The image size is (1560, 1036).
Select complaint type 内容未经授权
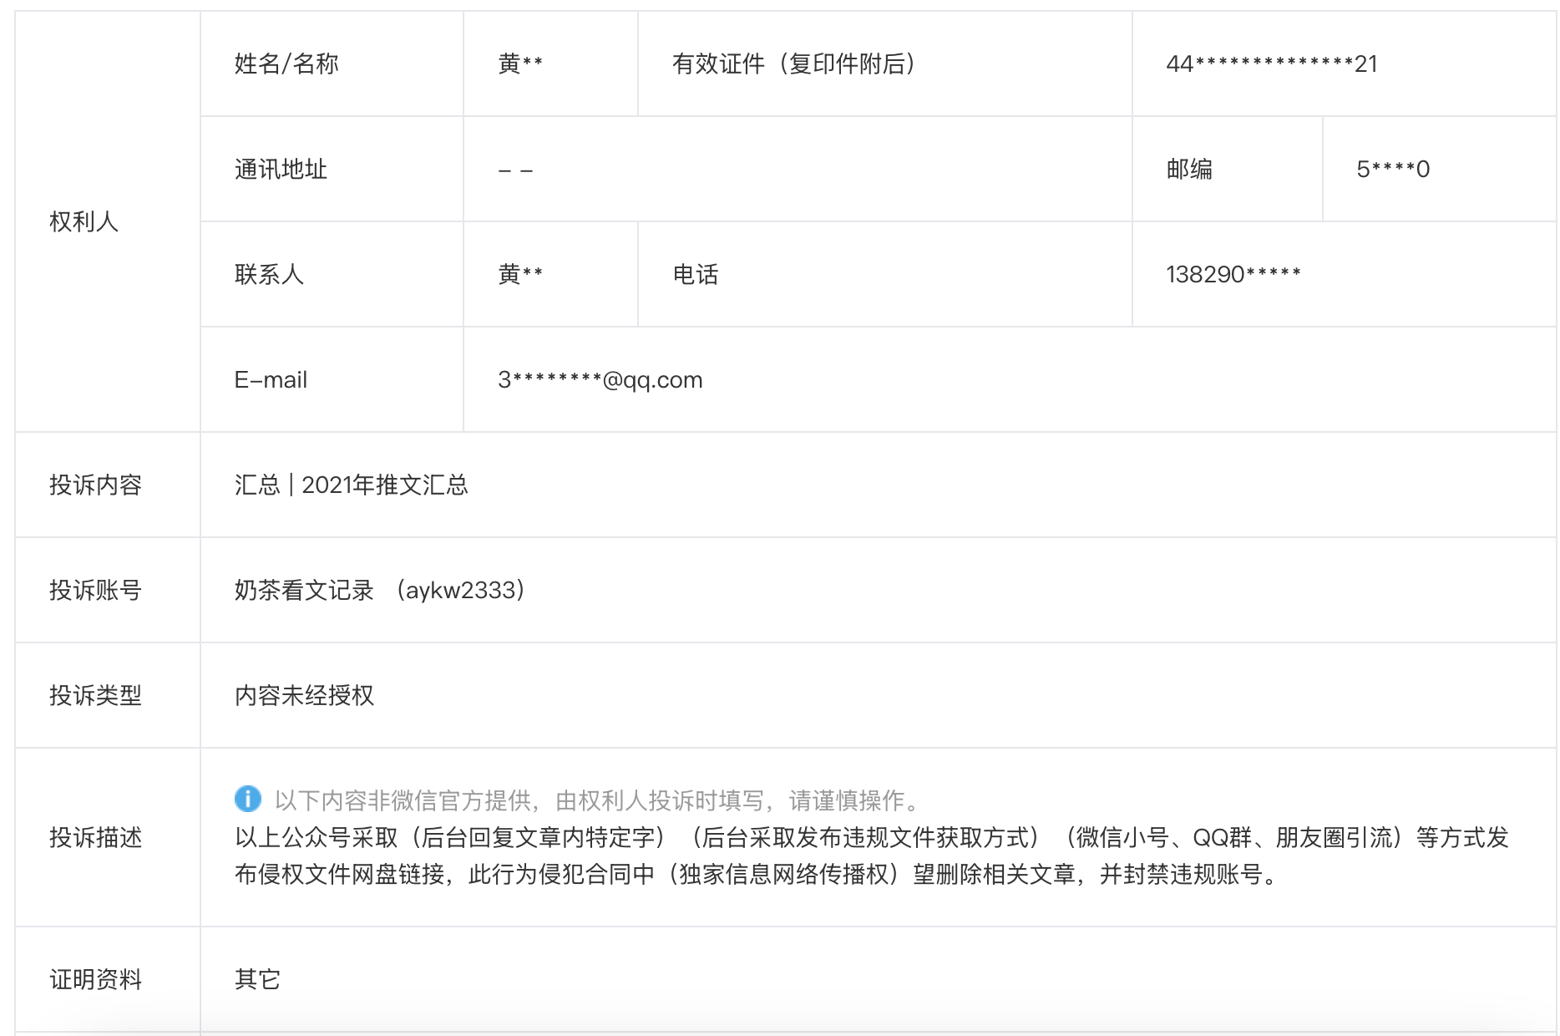(x=304, y=695)
